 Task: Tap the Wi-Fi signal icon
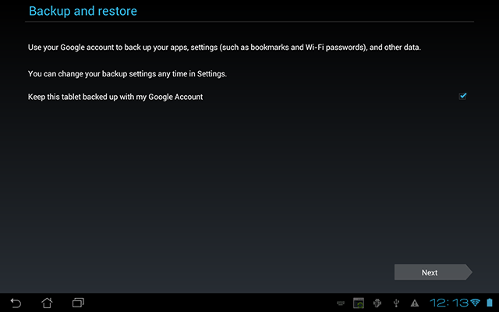click(475, 302)
